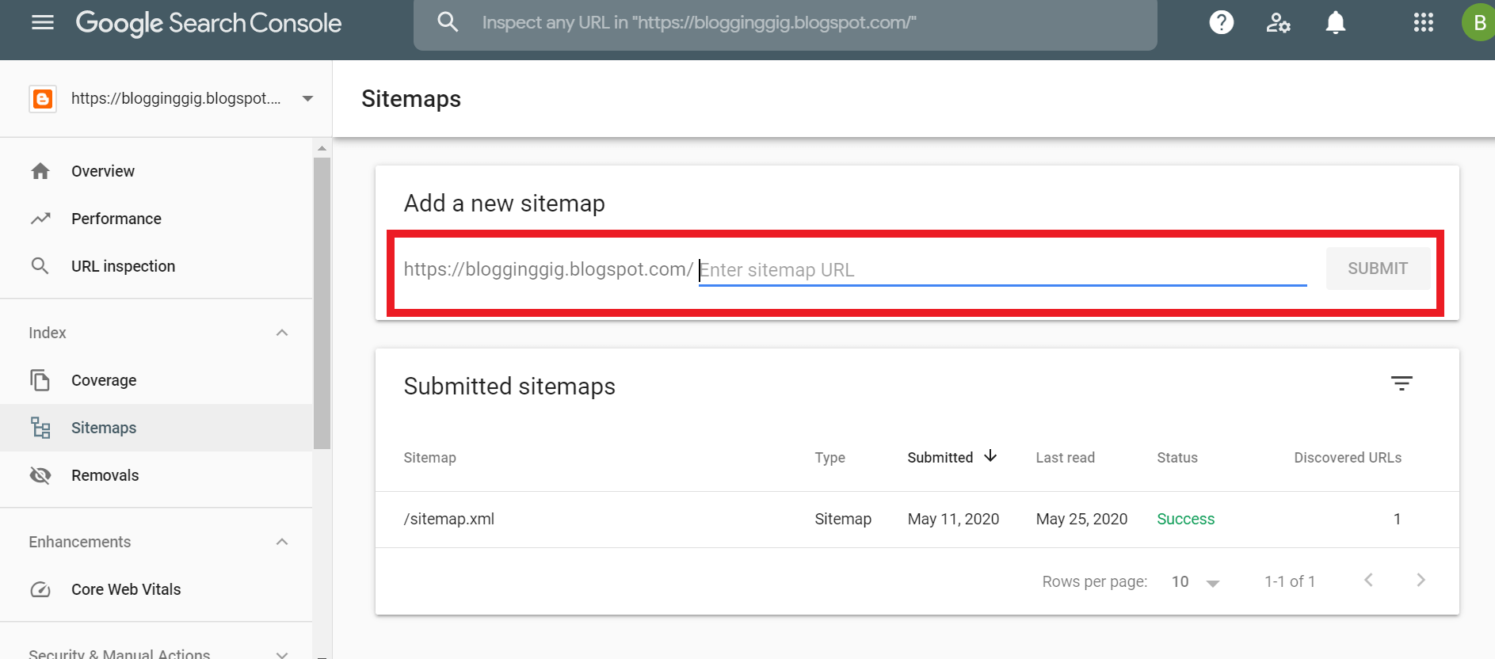Sort by the Submitted column header
This screenshot has width=1495, height=659.
tap(940, 457)
